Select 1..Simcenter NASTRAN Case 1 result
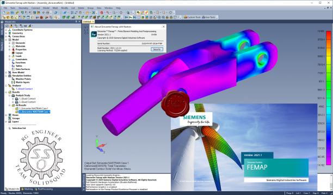Image resolution: width=333 pixels, height=195 pixels. coord(33,108)
